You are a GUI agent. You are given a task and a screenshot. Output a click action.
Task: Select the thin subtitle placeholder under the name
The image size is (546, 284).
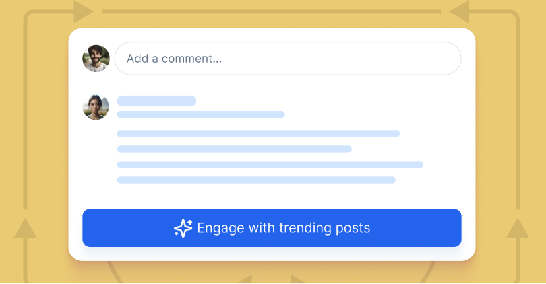tap(201, 114)
